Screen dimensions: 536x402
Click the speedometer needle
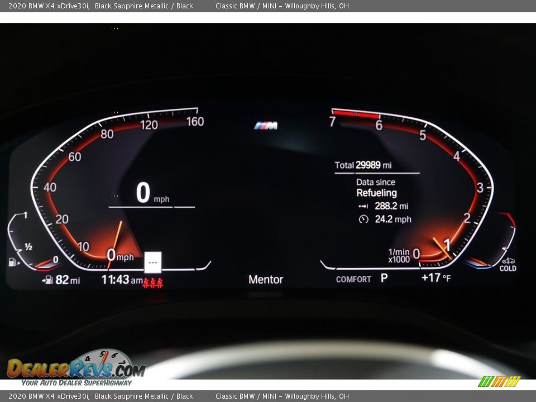115,244
